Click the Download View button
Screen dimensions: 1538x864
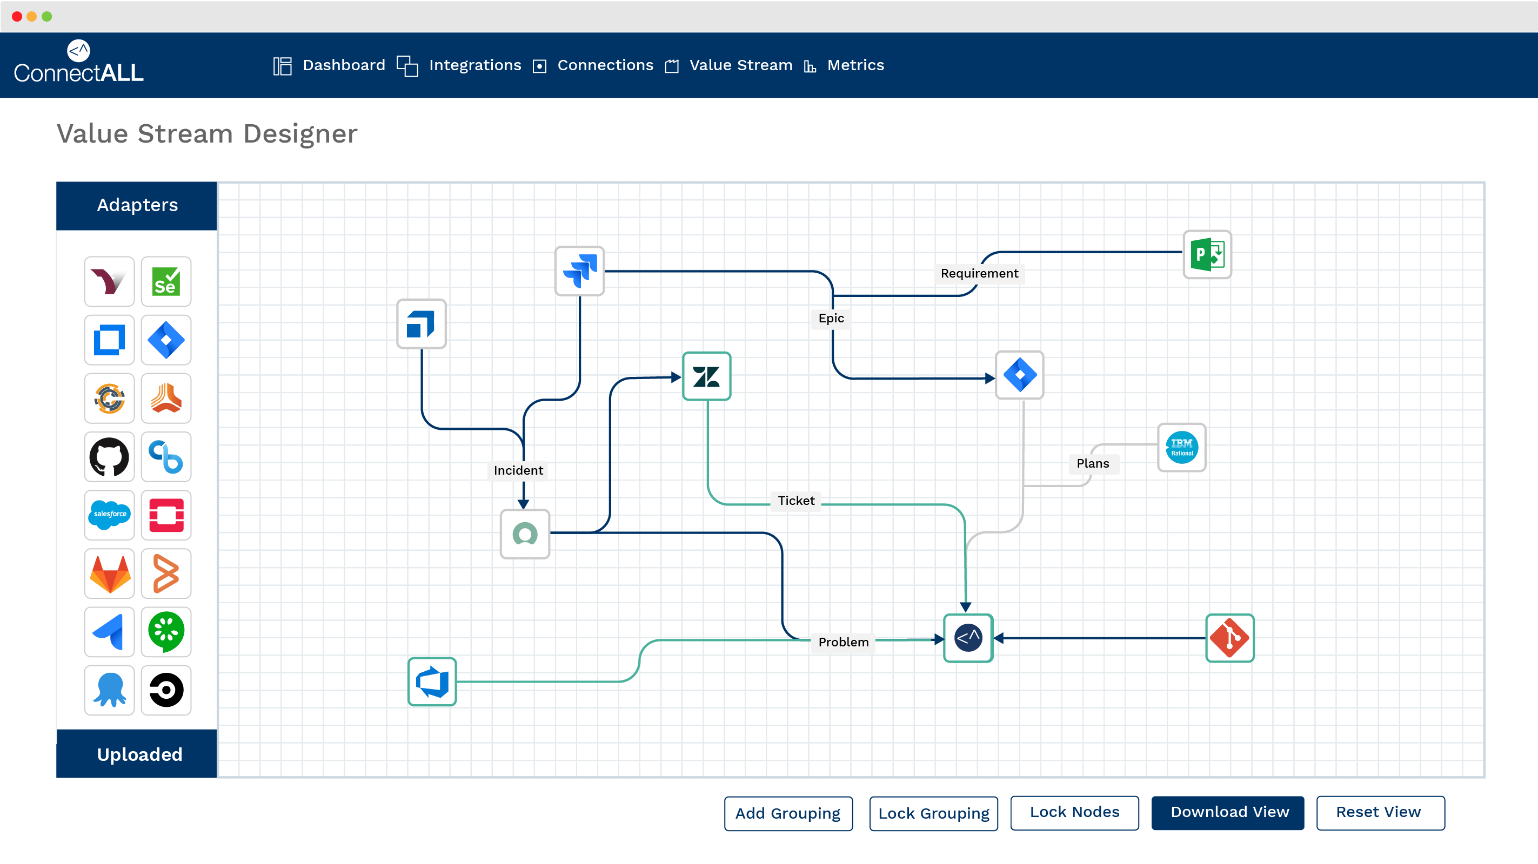(x=1227, y=813)
